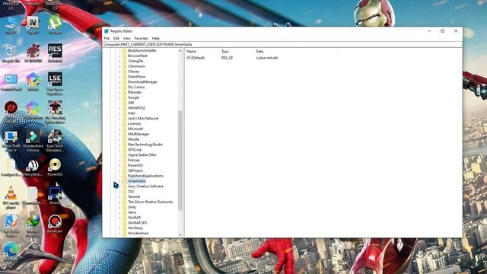
Task: Select the HWiNFO32 key
Action: coord(136,108)
